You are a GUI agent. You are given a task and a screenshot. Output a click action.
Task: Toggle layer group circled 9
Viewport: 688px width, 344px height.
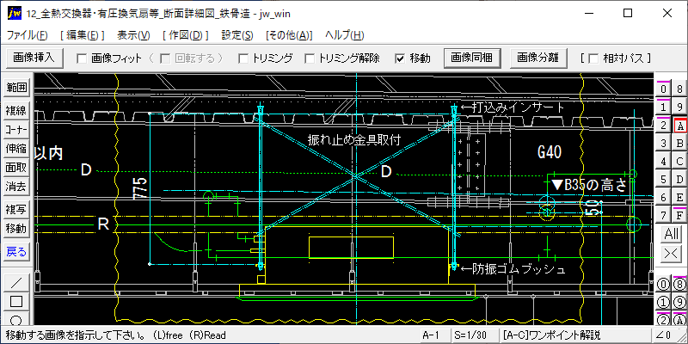[679, 303]
